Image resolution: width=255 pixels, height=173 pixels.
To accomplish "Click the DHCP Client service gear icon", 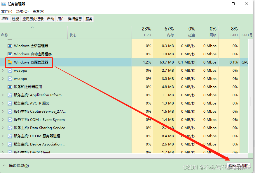I will pos(10,152).
